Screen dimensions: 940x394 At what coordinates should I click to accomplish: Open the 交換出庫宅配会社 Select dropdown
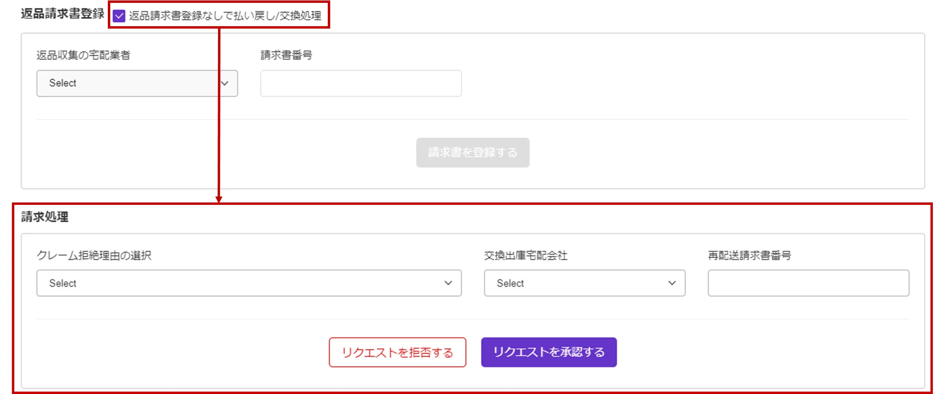tap(584, 283)
